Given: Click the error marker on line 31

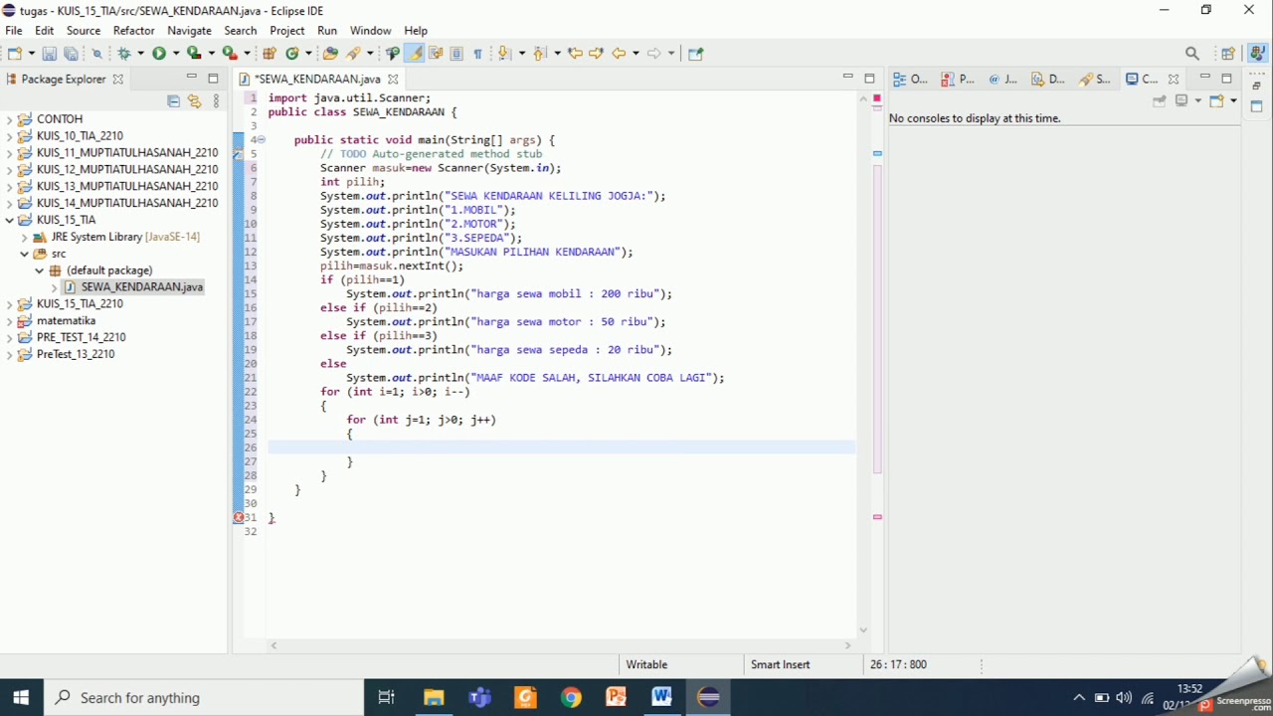Looking at the screenshot, I should pos(239,517).
